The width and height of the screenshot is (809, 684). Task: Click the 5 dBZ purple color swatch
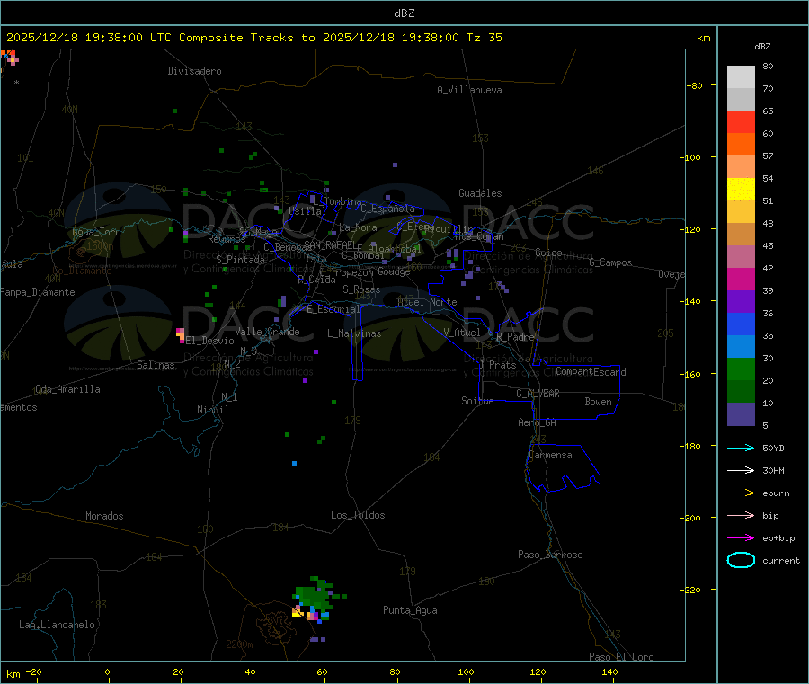click(741, 414)
